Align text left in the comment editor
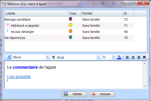Screen dimensions: 151x101 pyautogui.click(x=127, y=57)
